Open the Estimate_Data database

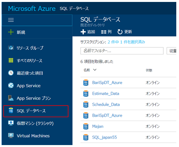105,93
